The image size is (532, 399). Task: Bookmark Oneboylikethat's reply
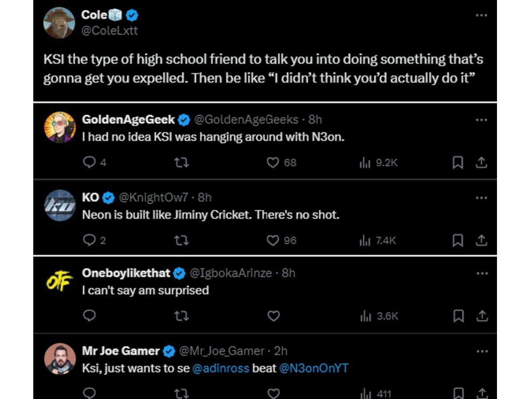click(459, 316)
